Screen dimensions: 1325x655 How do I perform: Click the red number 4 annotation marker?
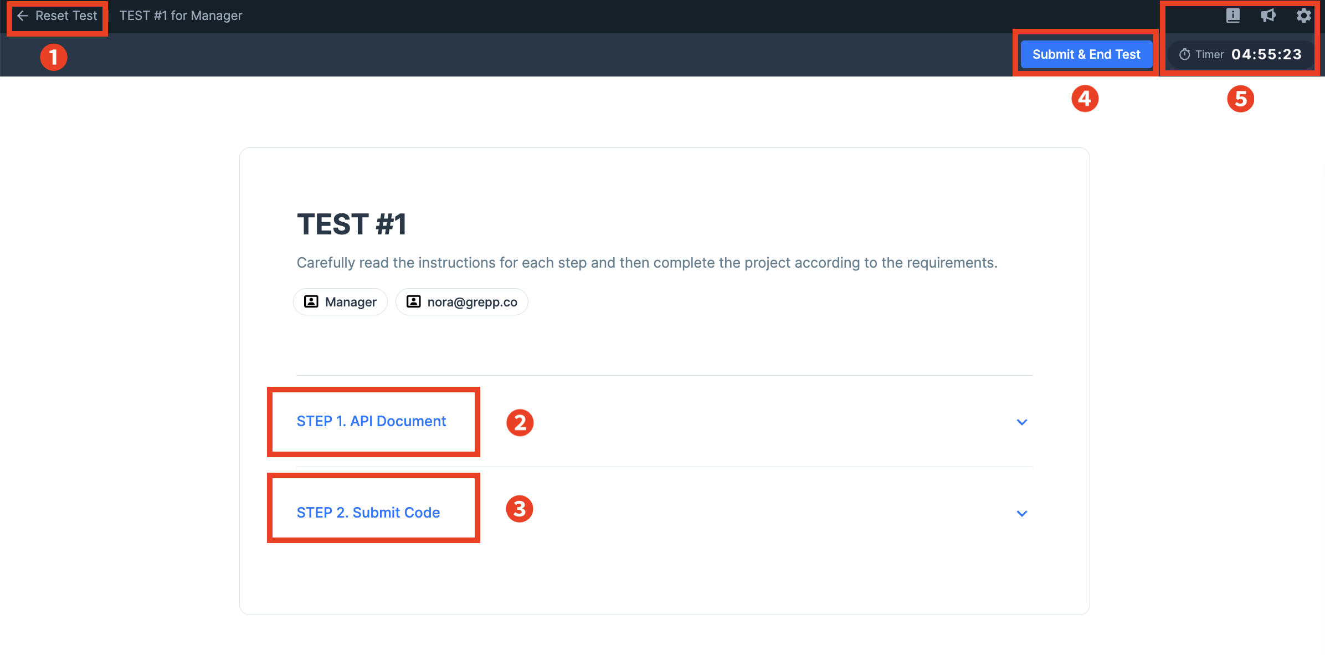(1085, 99)
